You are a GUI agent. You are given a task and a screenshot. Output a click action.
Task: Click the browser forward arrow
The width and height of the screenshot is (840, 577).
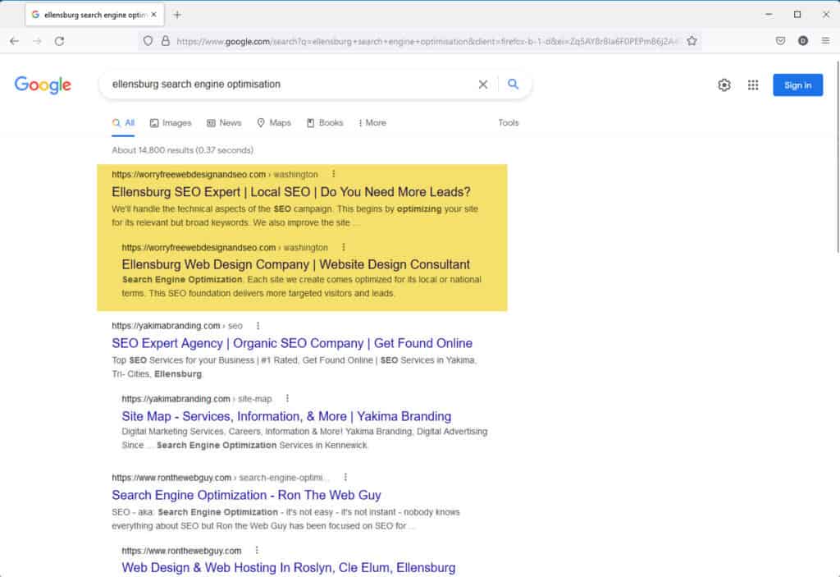point(37,41)
